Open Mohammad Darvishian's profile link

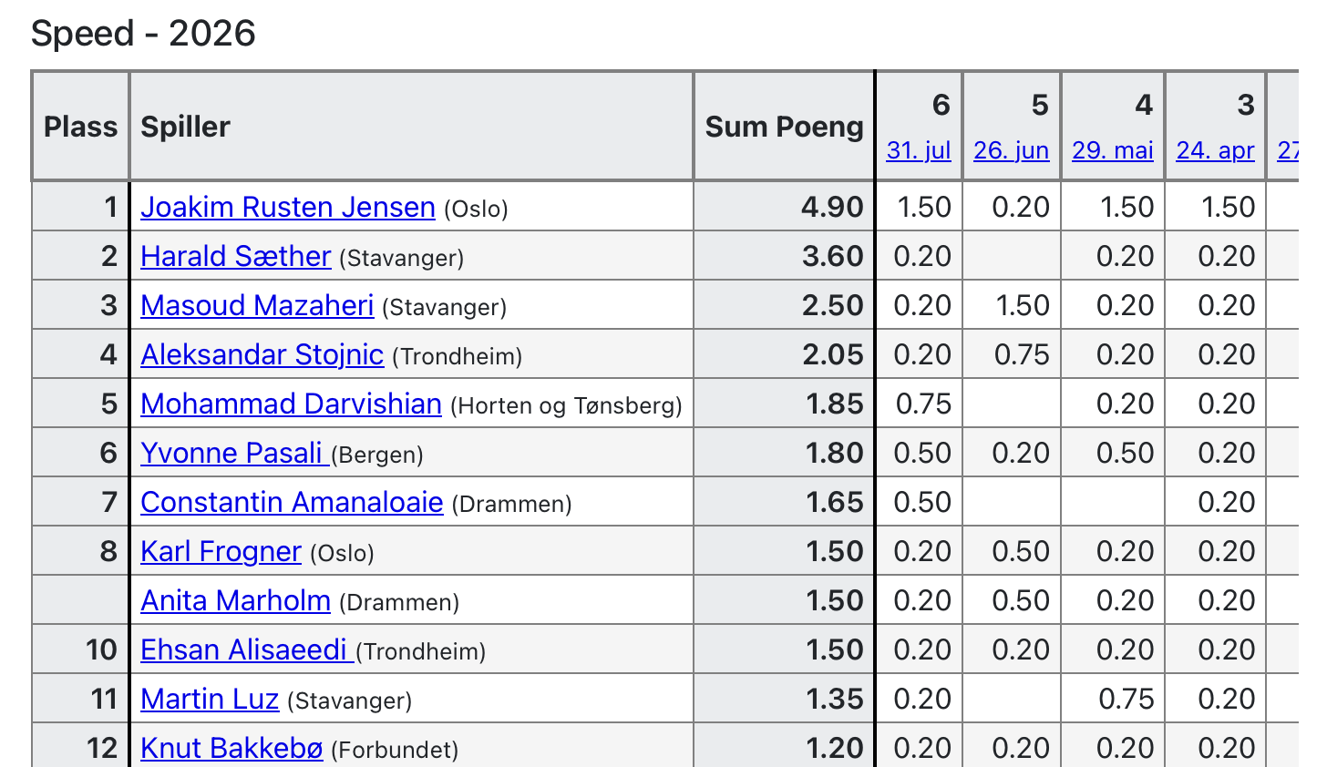pos(292,404)
